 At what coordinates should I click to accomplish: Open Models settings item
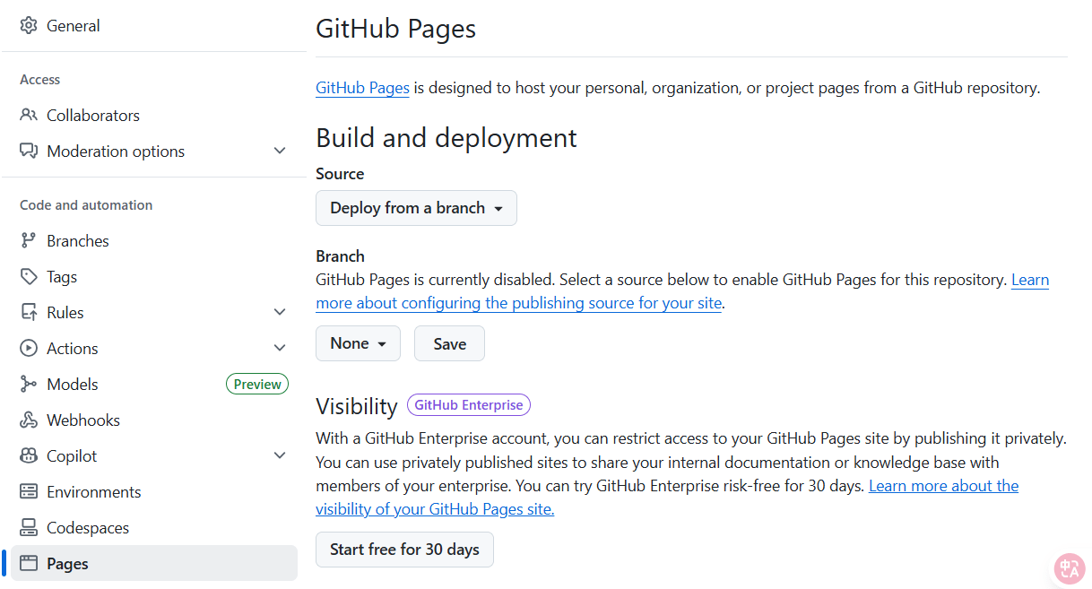pyautogui.click(x=153, y=385)
